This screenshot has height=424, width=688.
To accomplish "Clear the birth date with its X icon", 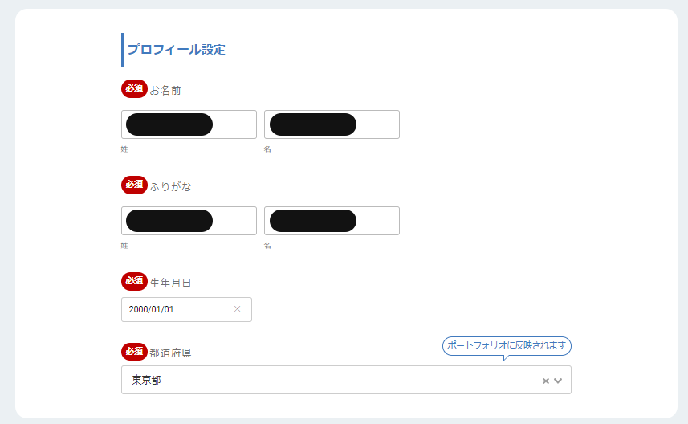I will [237, 309].
